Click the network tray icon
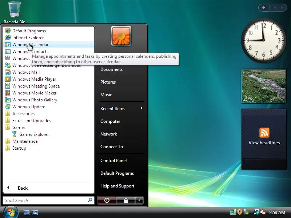Viewport: 291px width, 218px height. coord(256,212)
